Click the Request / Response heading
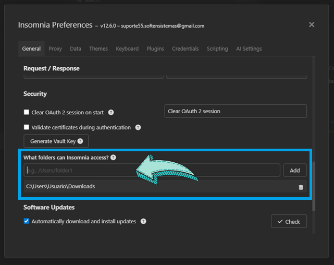Screen dimensions: 334x265 52,68
